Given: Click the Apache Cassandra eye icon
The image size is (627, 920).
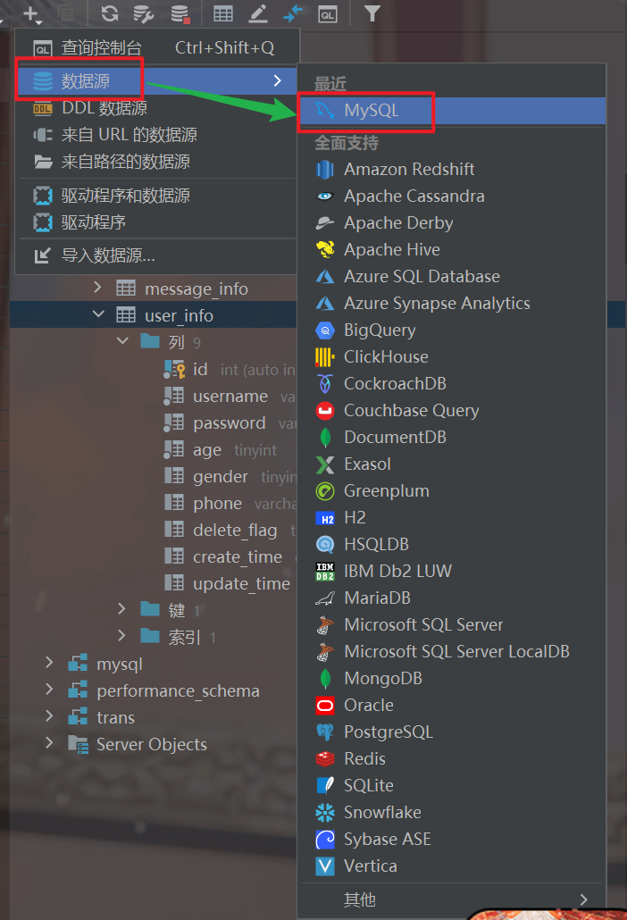Looking at the screenshot, I should click(325, 196).
